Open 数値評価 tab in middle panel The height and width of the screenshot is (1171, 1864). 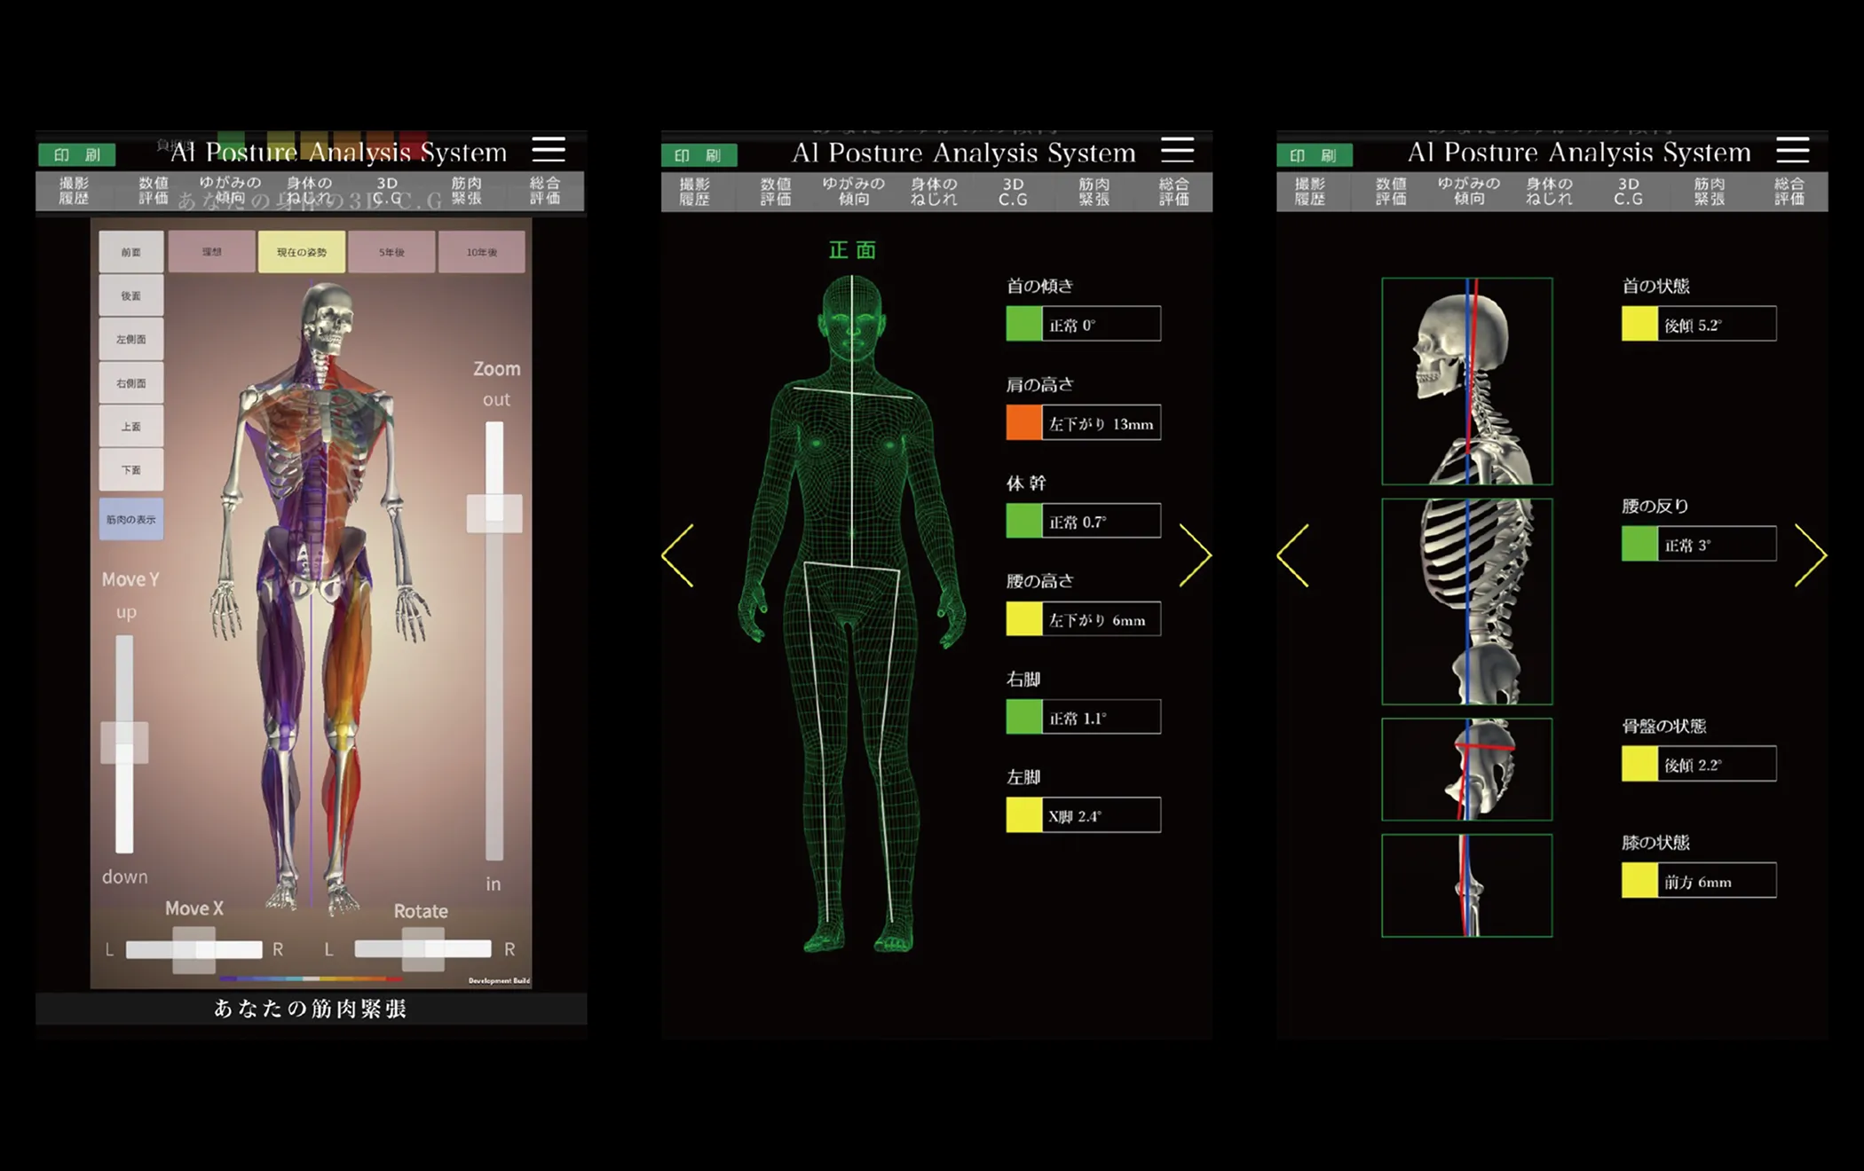pos(775,191)
